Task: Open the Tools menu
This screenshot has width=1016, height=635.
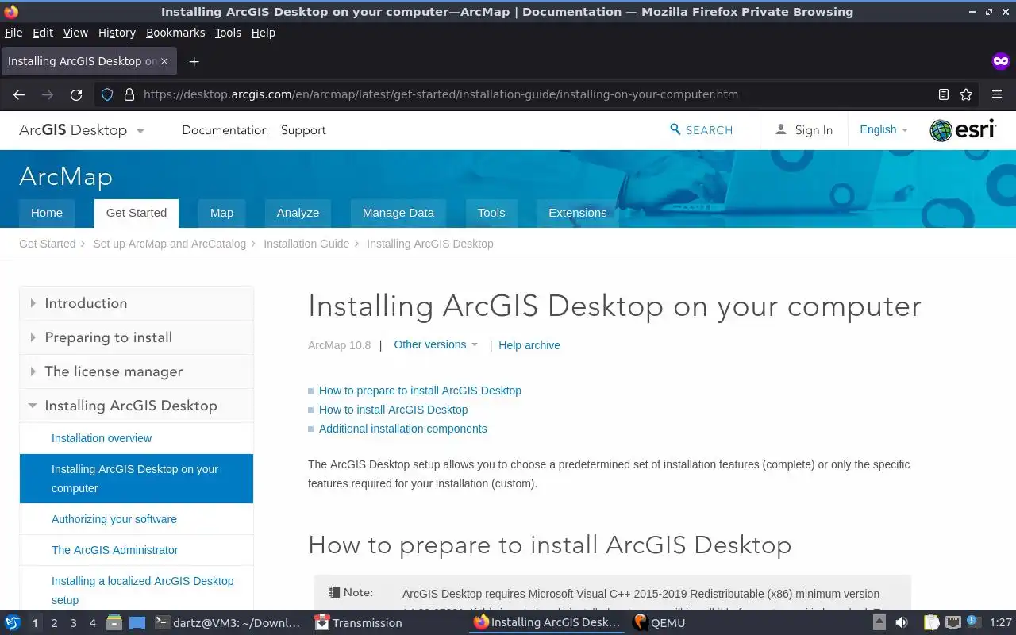Action: pos(228,33)
